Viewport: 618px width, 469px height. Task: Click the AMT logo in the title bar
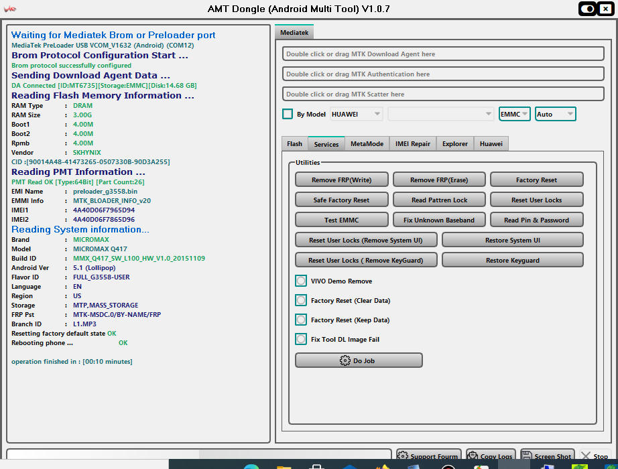11,9
